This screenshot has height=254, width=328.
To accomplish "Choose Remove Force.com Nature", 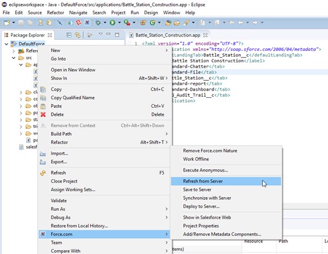I will coord(226,151).
